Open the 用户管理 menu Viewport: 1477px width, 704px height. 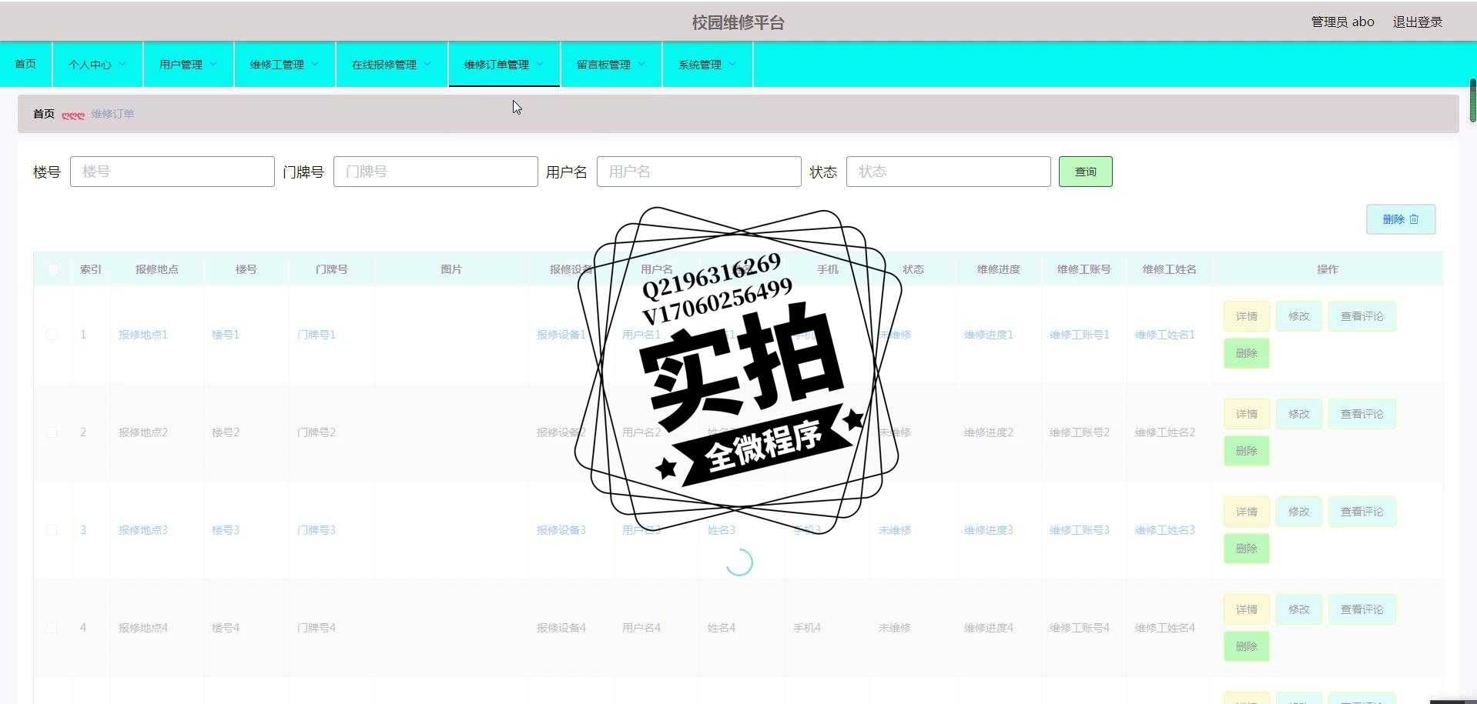point(188,65)
